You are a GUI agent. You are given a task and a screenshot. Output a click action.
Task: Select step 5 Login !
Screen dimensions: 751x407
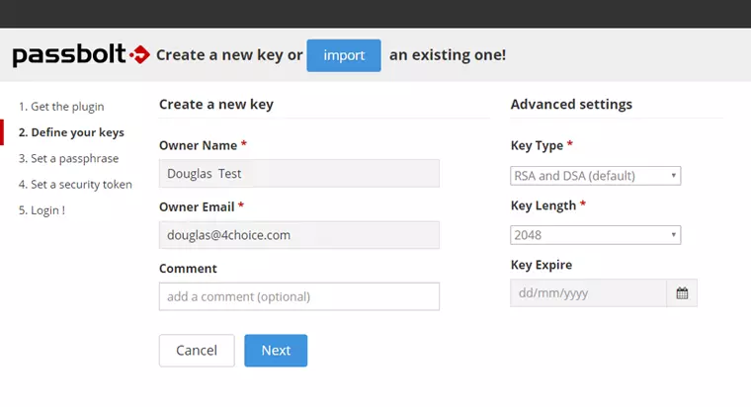pyautogui.click(x=42, y=210)
